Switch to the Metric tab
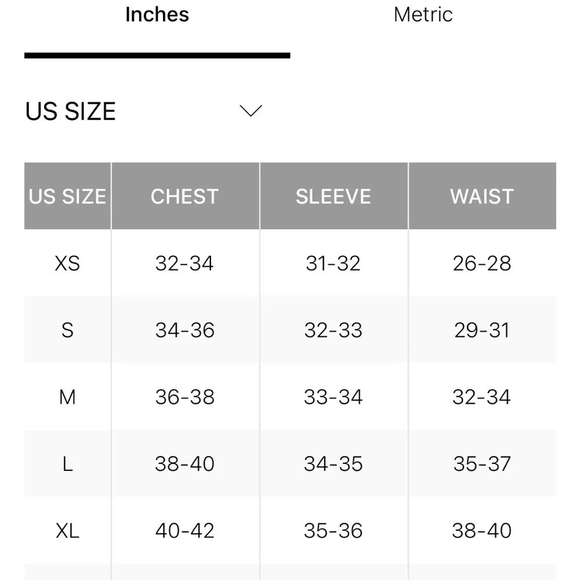580x580 pixels. pos(423,15)
